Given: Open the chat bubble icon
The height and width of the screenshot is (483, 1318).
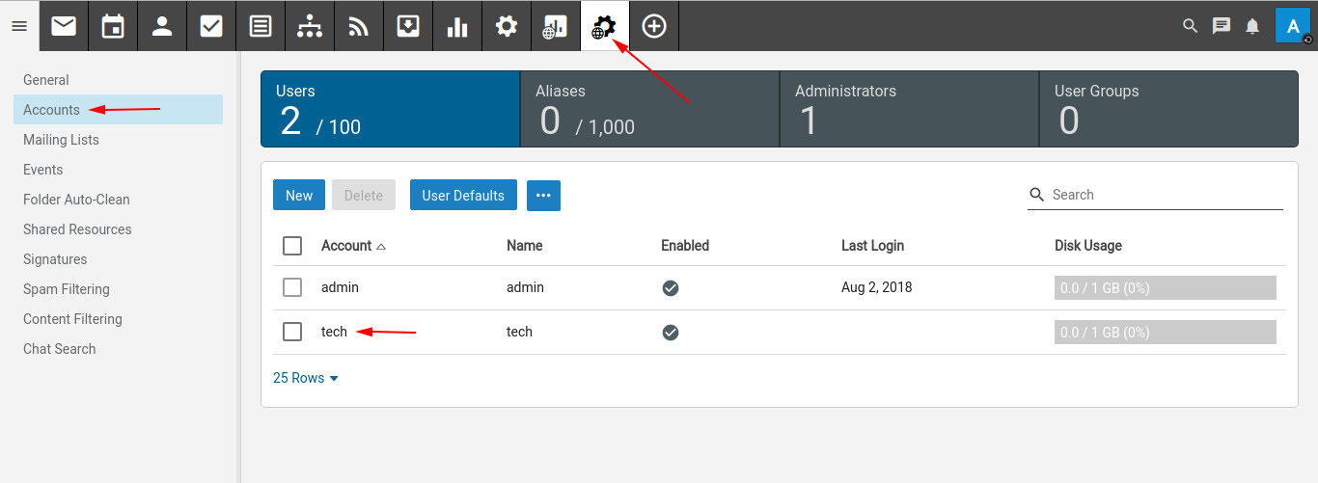Looking at the screenshot, I should tap(1222, 26).
